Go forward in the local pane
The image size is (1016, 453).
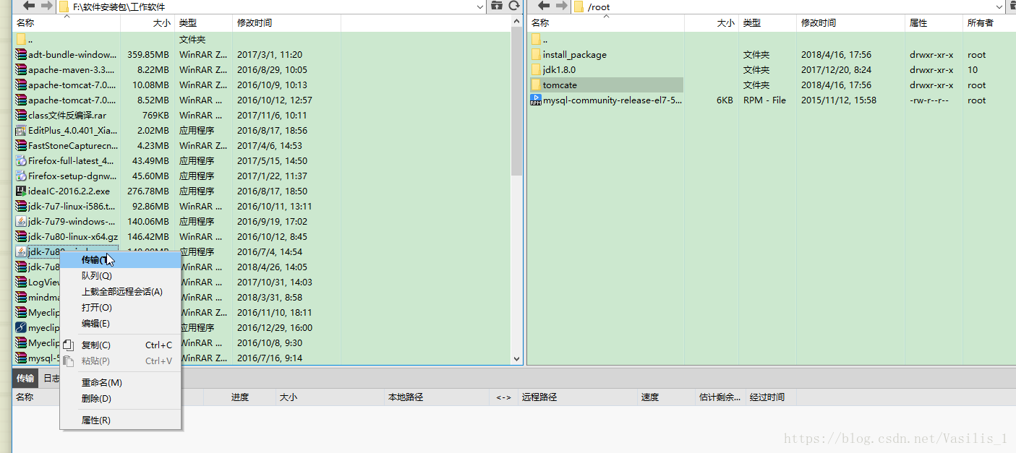click(46, 6)
